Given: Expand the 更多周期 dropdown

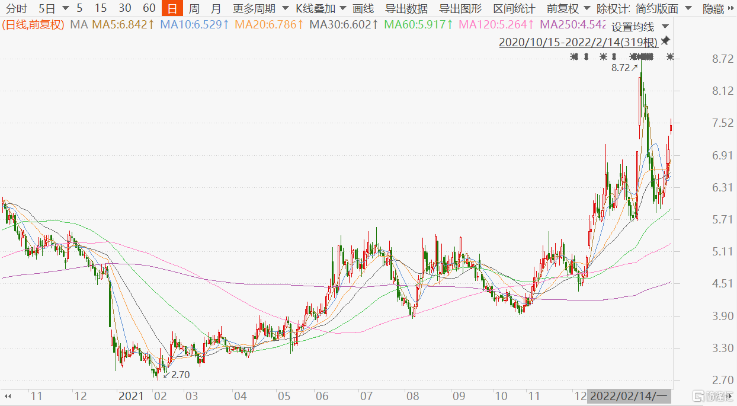Looking at the screenshot, I should click(x=285, y=9).
